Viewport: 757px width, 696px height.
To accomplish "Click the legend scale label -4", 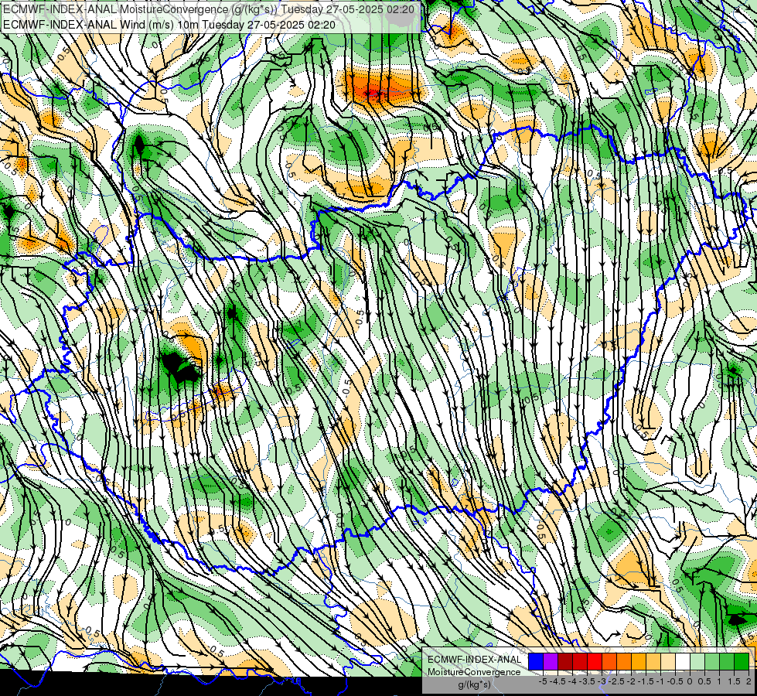I will 572,681.
